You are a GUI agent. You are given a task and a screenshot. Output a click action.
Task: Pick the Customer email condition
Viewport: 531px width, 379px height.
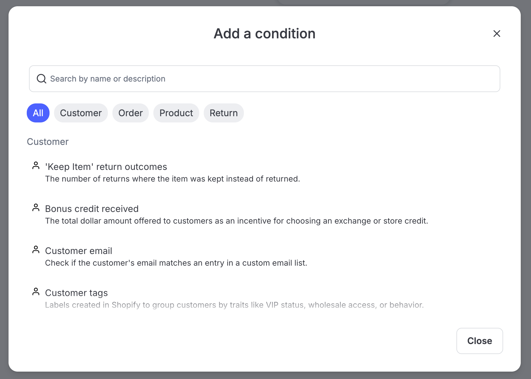79,251
